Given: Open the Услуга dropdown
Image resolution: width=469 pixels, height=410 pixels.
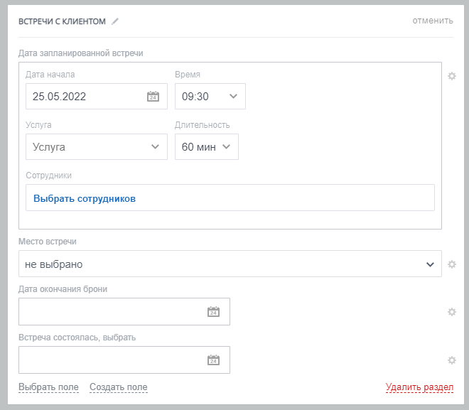Looking at the screenshot, I should pyautogui.click(x=96, y=147).
